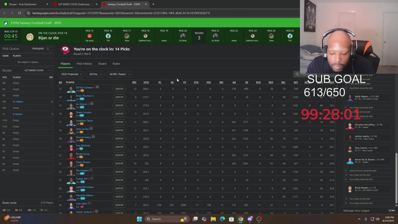
Task: Click Pick 17 Tone team avatar
Action: 127,36
